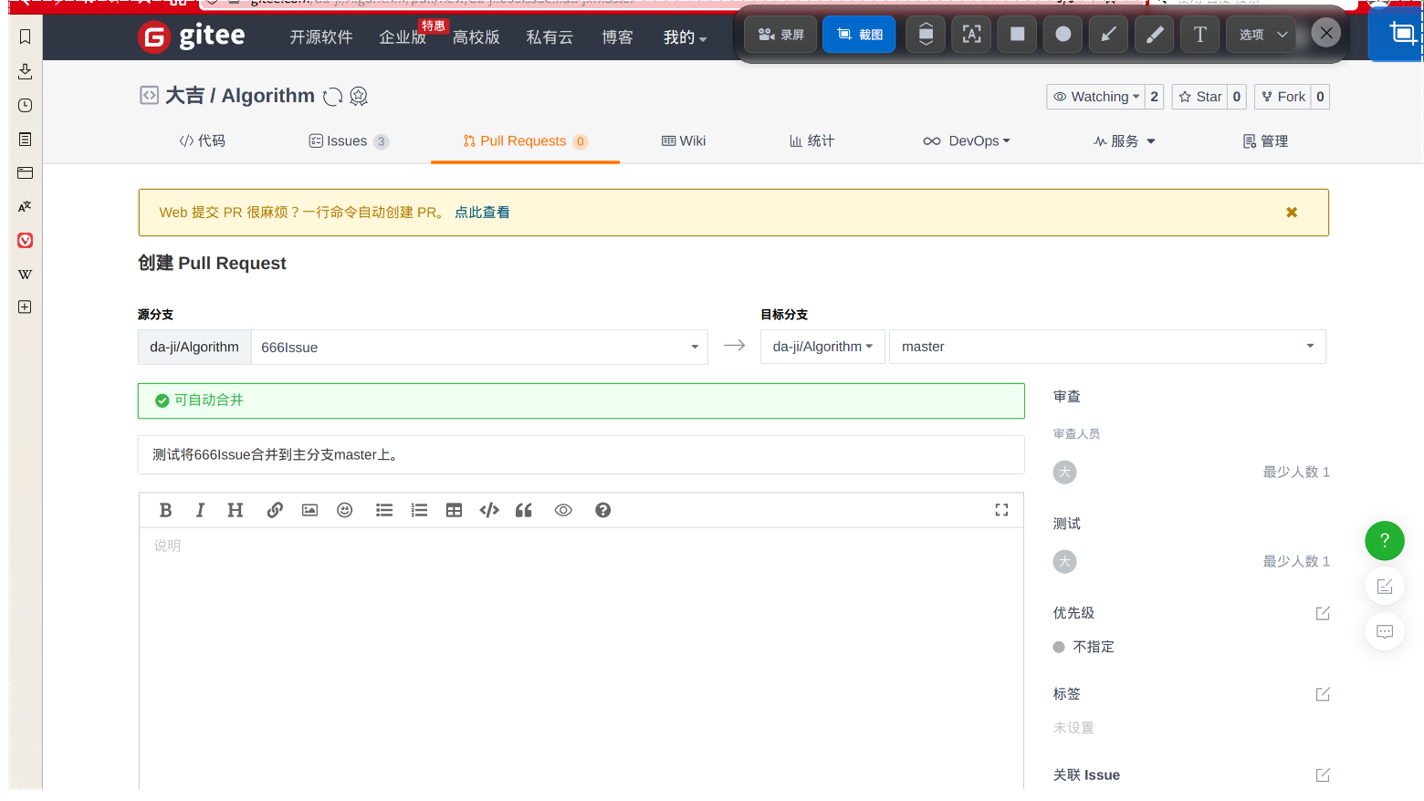Insert a link in the editor
Viewport: 1424px width, 801px height.
(275, 510)
